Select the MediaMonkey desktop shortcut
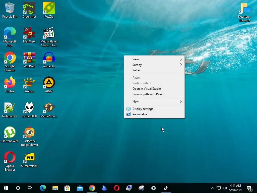Viewport: 257px width, 193px height. [x=49, y=110]
